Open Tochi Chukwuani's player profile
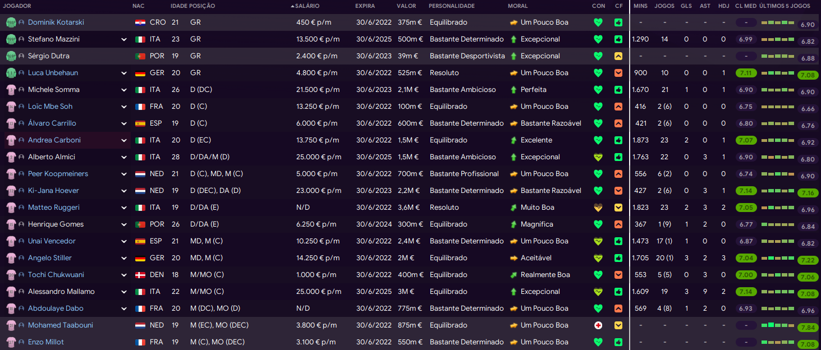The image size is (821, 350). pos(56,275)
